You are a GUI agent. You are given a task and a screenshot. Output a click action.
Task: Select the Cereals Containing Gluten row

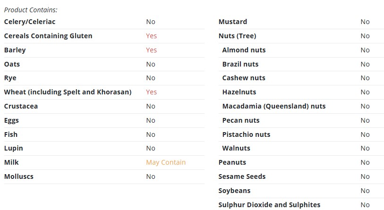(x=104, y=36)
